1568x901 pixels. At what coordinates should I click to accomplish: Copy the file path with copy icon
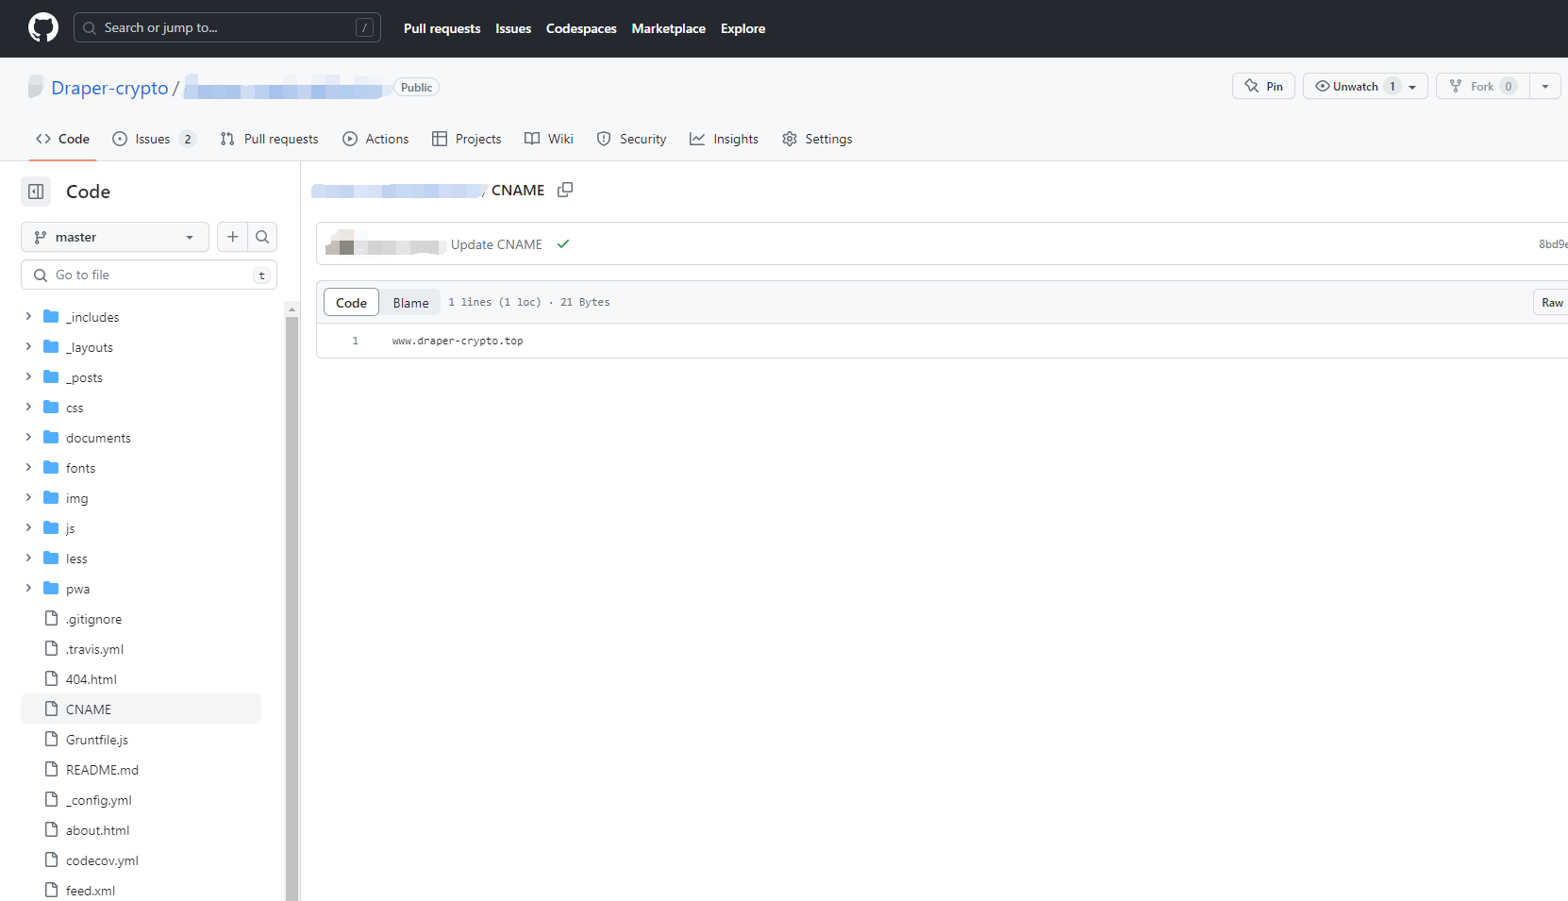[565, 190]
